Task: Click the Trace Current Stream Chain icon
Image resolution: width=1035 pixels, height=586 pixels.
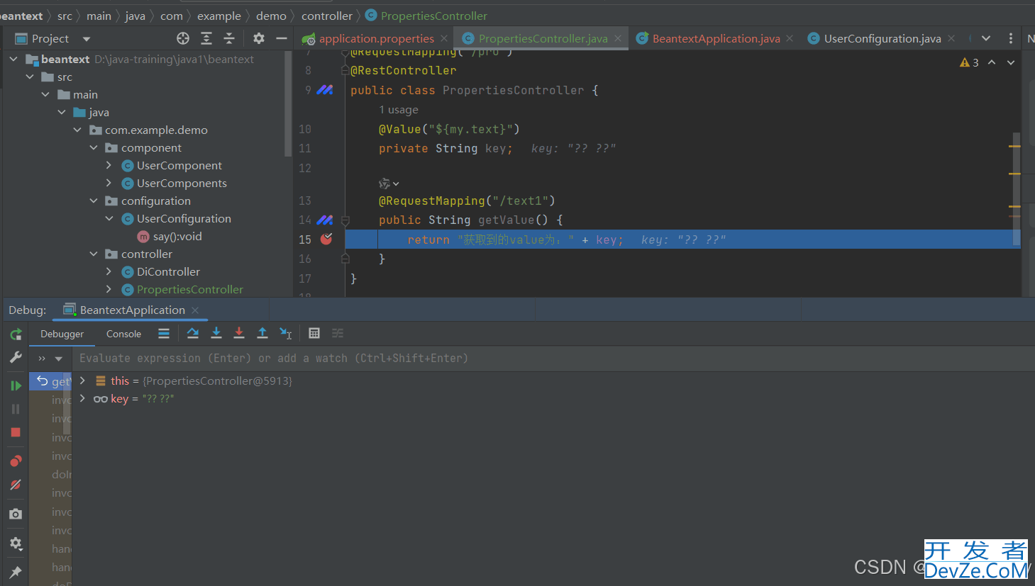Action: click(338, 333)
